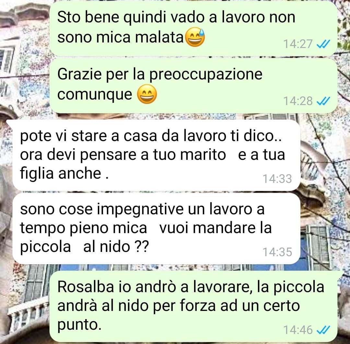Select the 'sono cose impegnative' message bubble
Image resolution: width=350 pixels, height=344 pixels.
click(156, 229)
